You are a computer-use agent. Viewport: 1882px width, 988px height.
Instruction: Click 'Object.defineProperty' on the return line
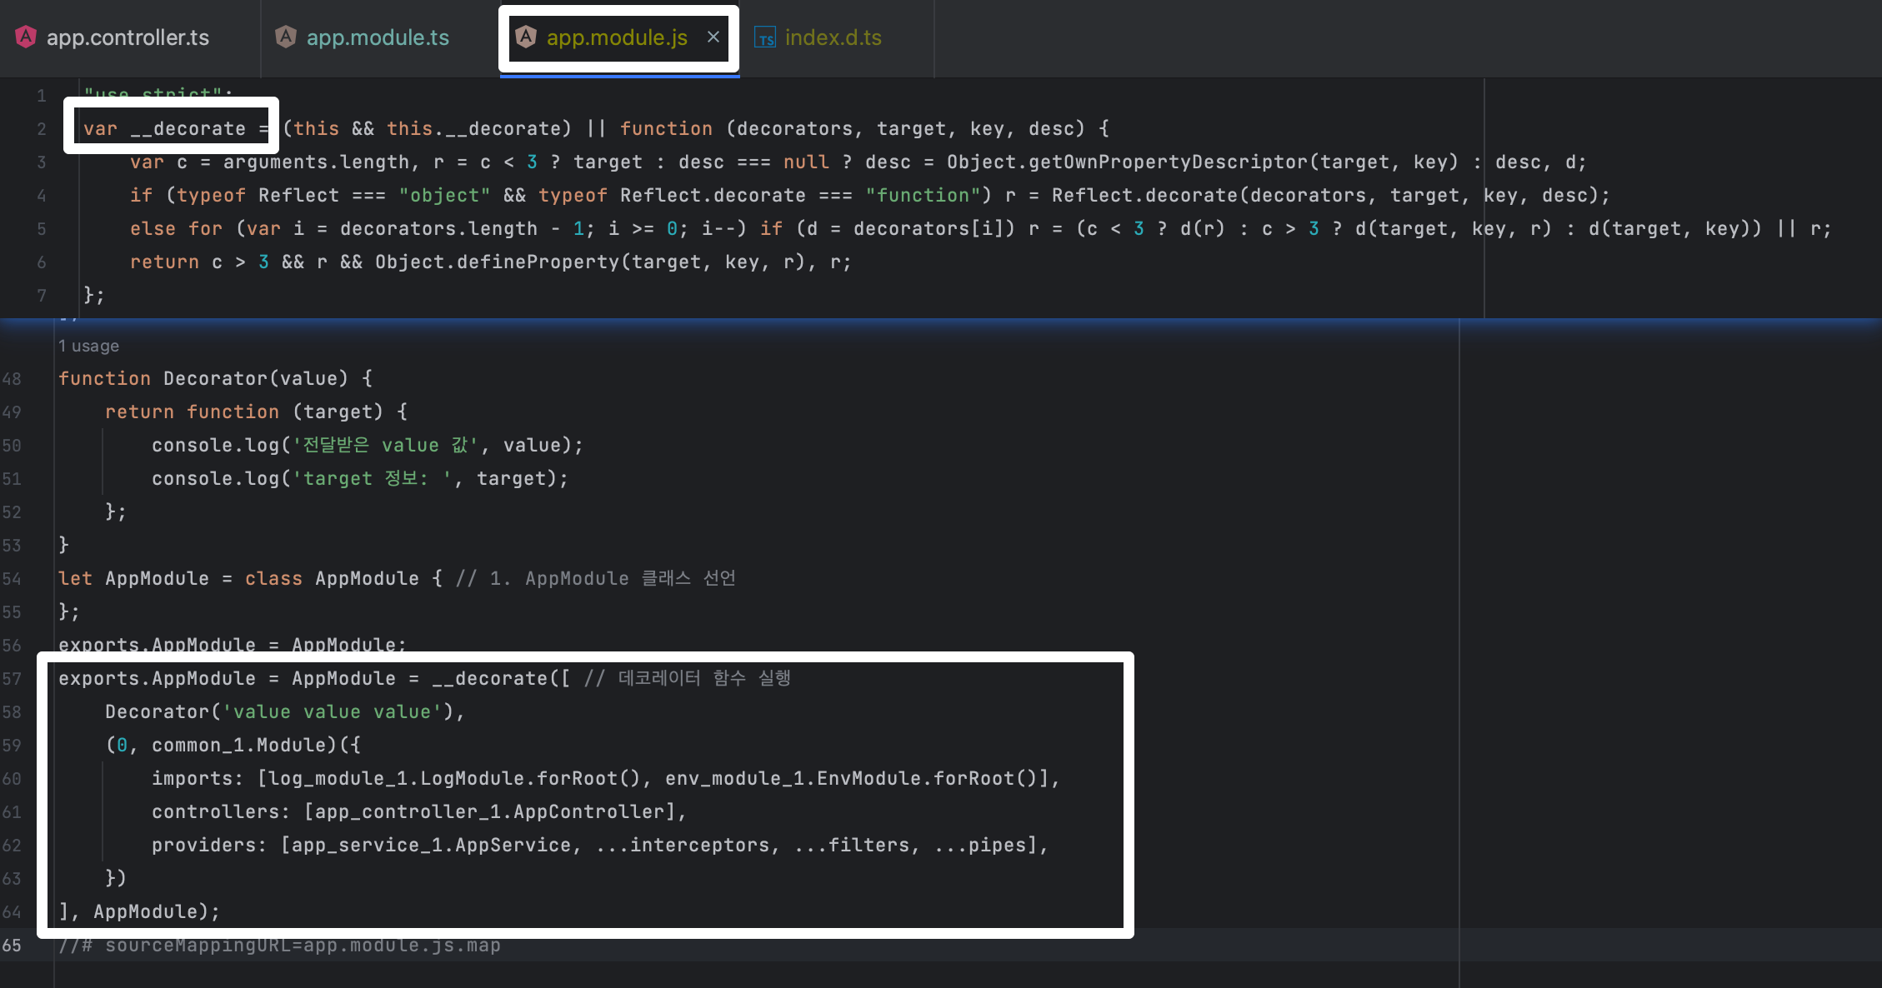point(497,262)
